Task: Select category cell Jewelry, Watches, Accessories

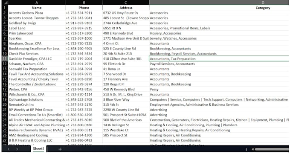Action: point(219,38)
